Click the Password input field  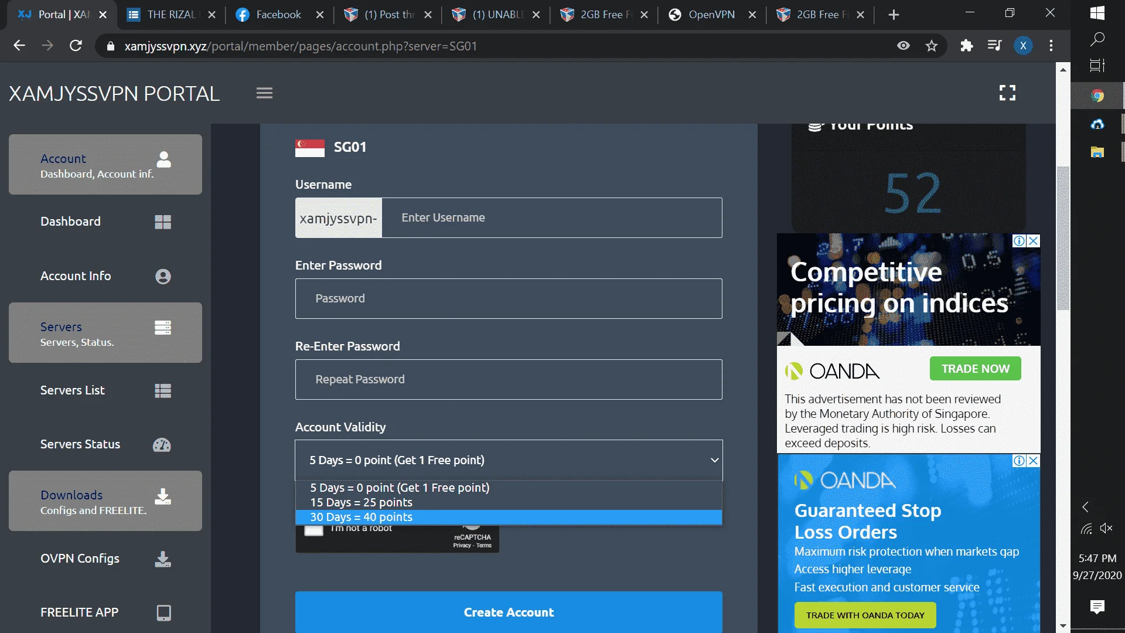pos(509,298)
